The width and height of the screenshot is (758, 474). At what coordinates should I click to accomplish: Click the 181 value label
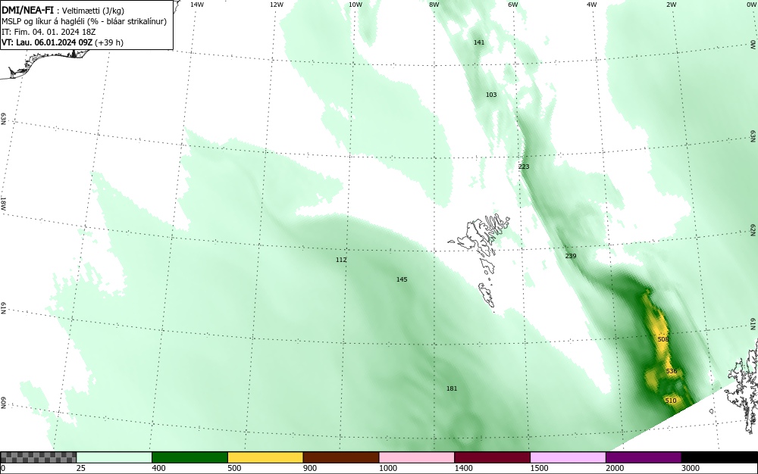click(x=452, y=388)
